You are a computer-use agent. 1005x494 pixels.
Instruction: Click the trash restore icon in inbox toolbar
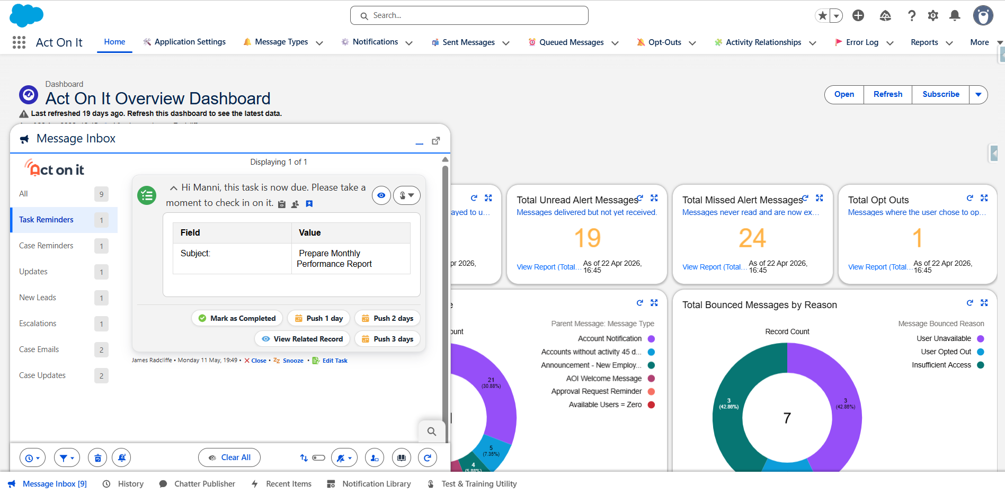(x=97, y=458)
